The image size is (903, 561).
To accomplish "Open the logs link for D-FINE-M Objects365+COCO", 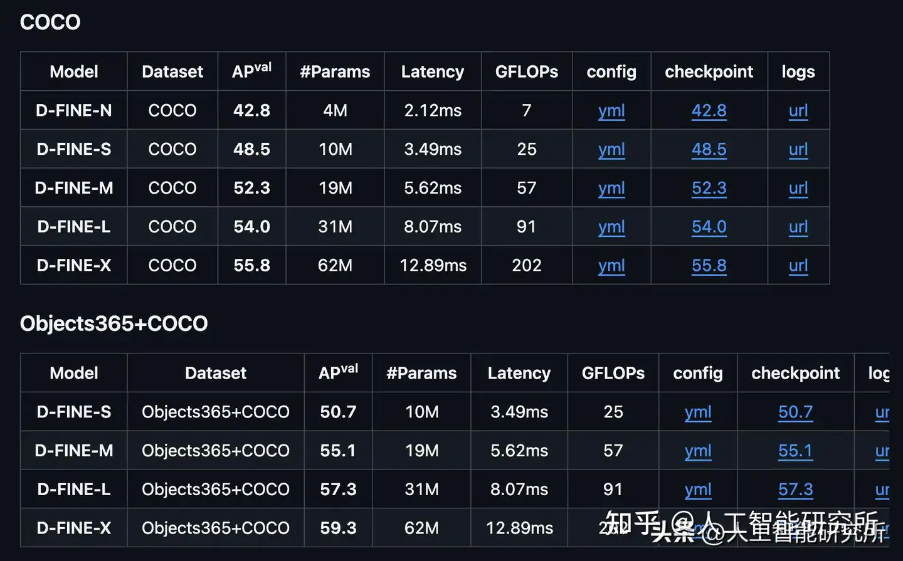I will 882,451.
